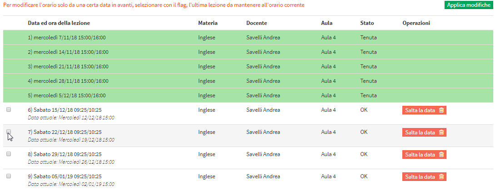The width and height of the screenshot is (495, 190).
Task: Click the Docente column header
Action: pos(257,23)
